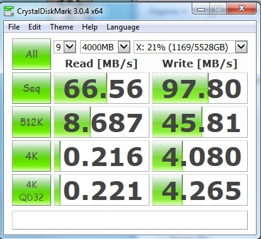Click the CrystalDiskMark app icon in title bar

9,11
